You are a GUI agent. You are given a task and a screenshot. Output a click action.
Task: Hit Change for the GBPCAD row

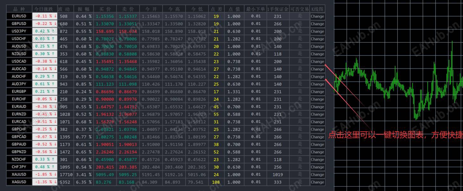pos(317,137)
